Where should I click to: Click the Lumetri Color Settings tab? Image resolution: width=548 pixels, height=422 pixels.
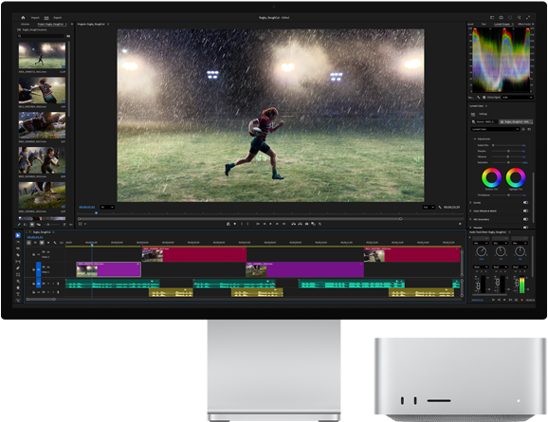pos(483,114)
